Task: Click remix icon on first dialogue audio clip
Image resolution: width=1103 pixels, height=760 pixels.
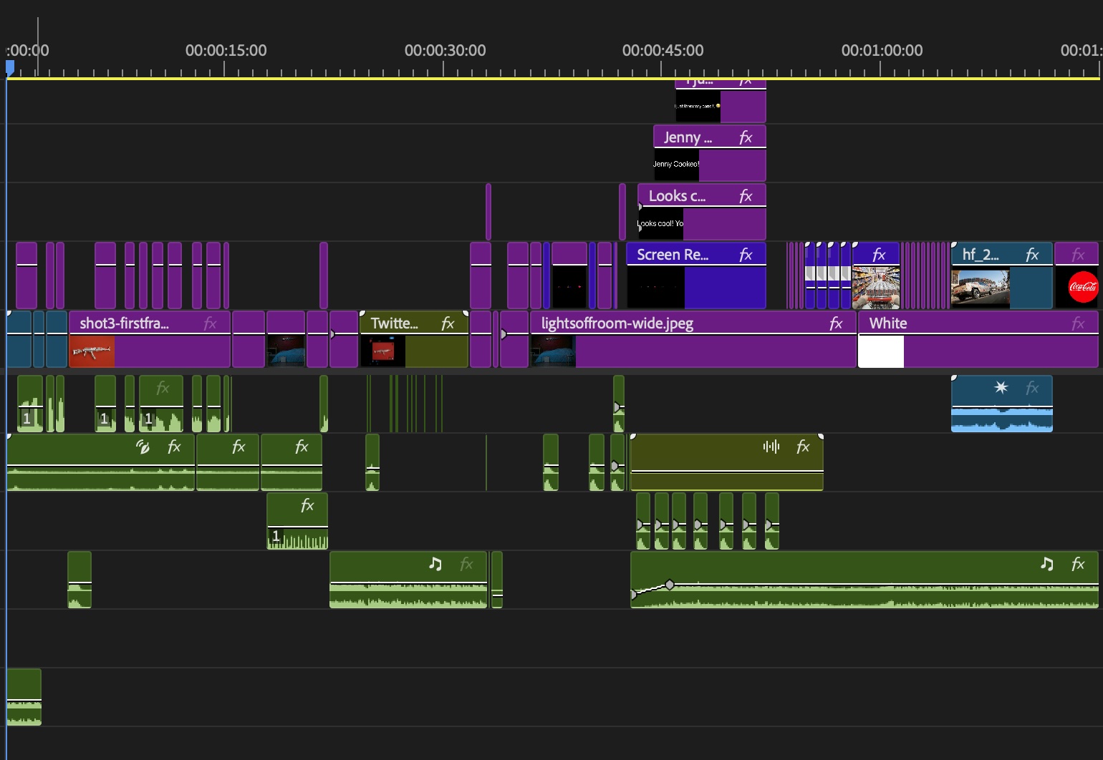Action: click(143, 447)
